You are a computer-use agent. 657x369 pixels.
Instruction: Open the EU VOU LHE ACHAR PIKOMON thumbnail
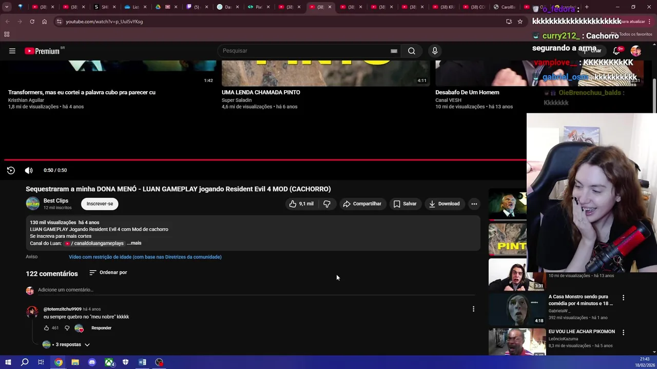click(517, 342)
